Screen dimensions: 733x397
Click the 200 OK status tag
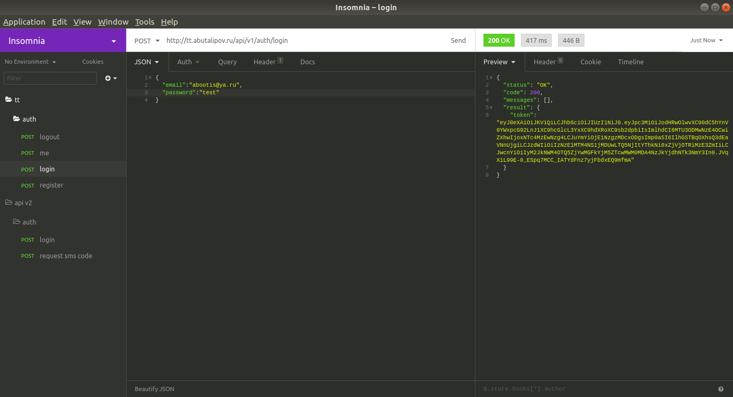[x=499, y=40]
